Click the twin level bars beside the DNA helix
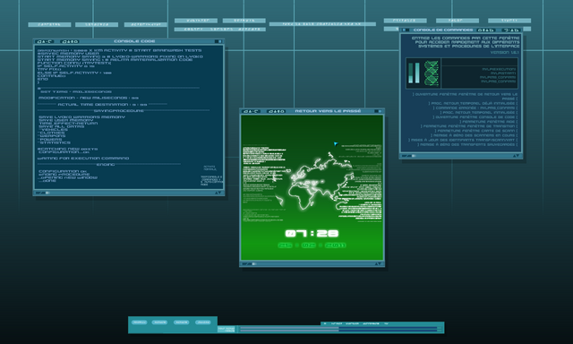This screenshot has height=344, width=573. coord(414,73)
